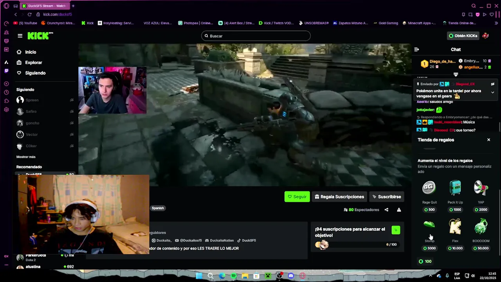This screenshot has height=282, width=501.
Task: Open Vector's channel in following list
Action: (45, 135)
